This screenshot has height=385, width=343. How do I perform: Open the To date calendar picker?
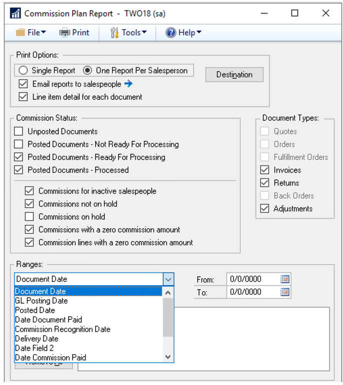tap(285, 292)
